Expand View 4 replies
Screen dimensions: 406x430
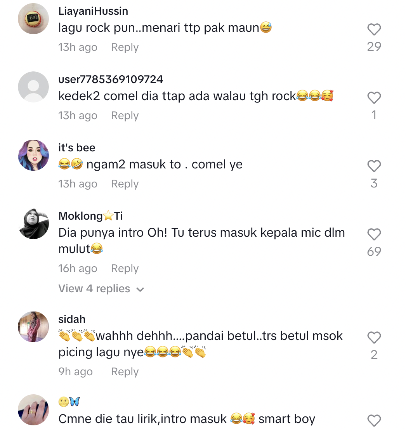click(x=101, y=289)
